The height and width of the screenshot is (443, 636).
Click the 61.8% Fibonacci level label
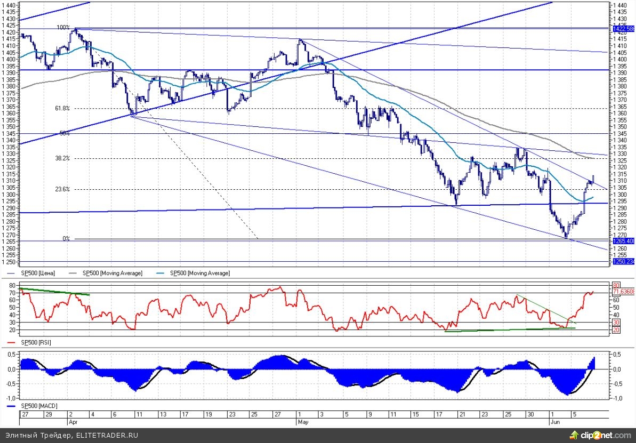[62, 108]
